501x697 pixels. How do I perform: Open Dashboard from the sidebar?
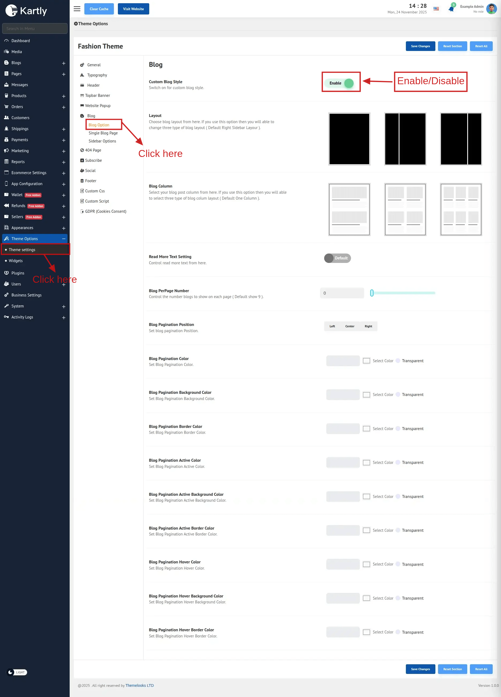point(21,41)
